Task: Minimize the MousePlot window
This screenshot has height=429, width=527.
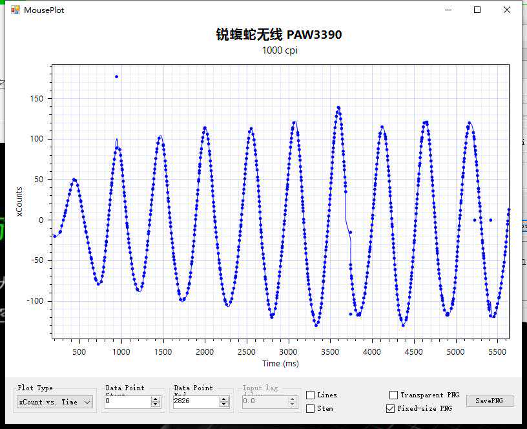Action: [447, 10]
